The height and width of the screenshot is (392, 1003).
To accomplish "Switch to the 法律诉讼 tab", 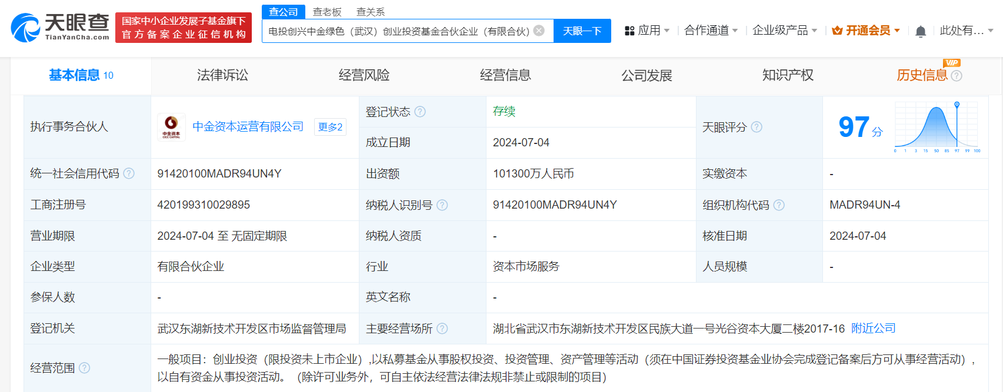I will pyautogui.click(x=222, y=75).
